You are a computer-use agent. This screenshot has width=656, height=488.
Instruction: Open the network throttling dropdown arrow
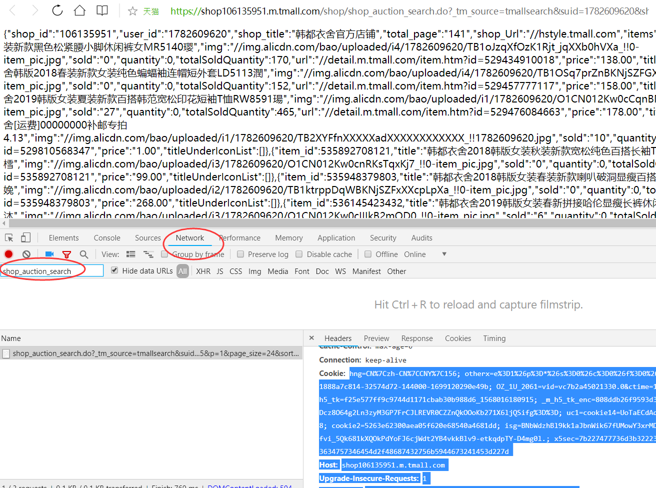click(444, 254)
